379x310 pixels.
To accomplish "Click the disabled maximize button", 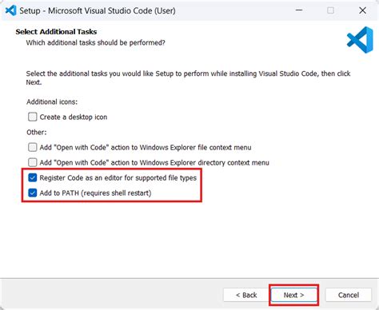I will (x=330, y=10).
